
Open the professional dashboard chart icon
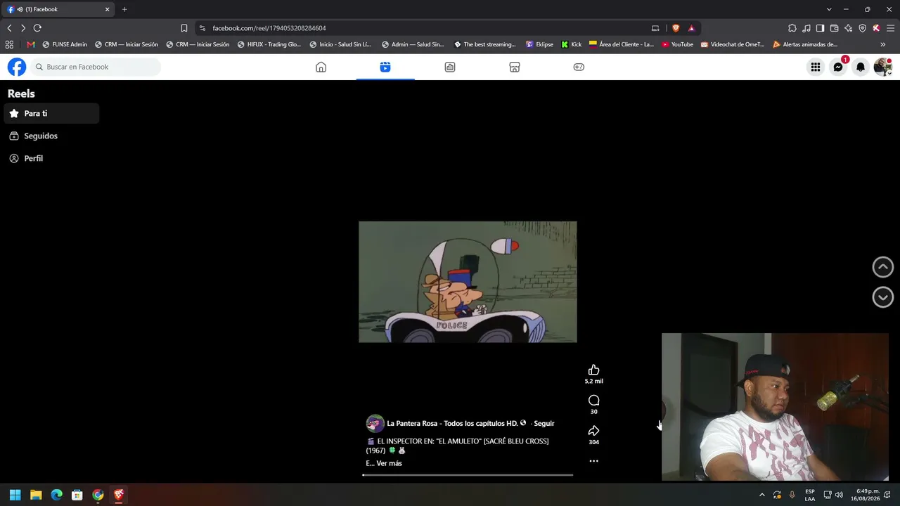pos(450,67)
